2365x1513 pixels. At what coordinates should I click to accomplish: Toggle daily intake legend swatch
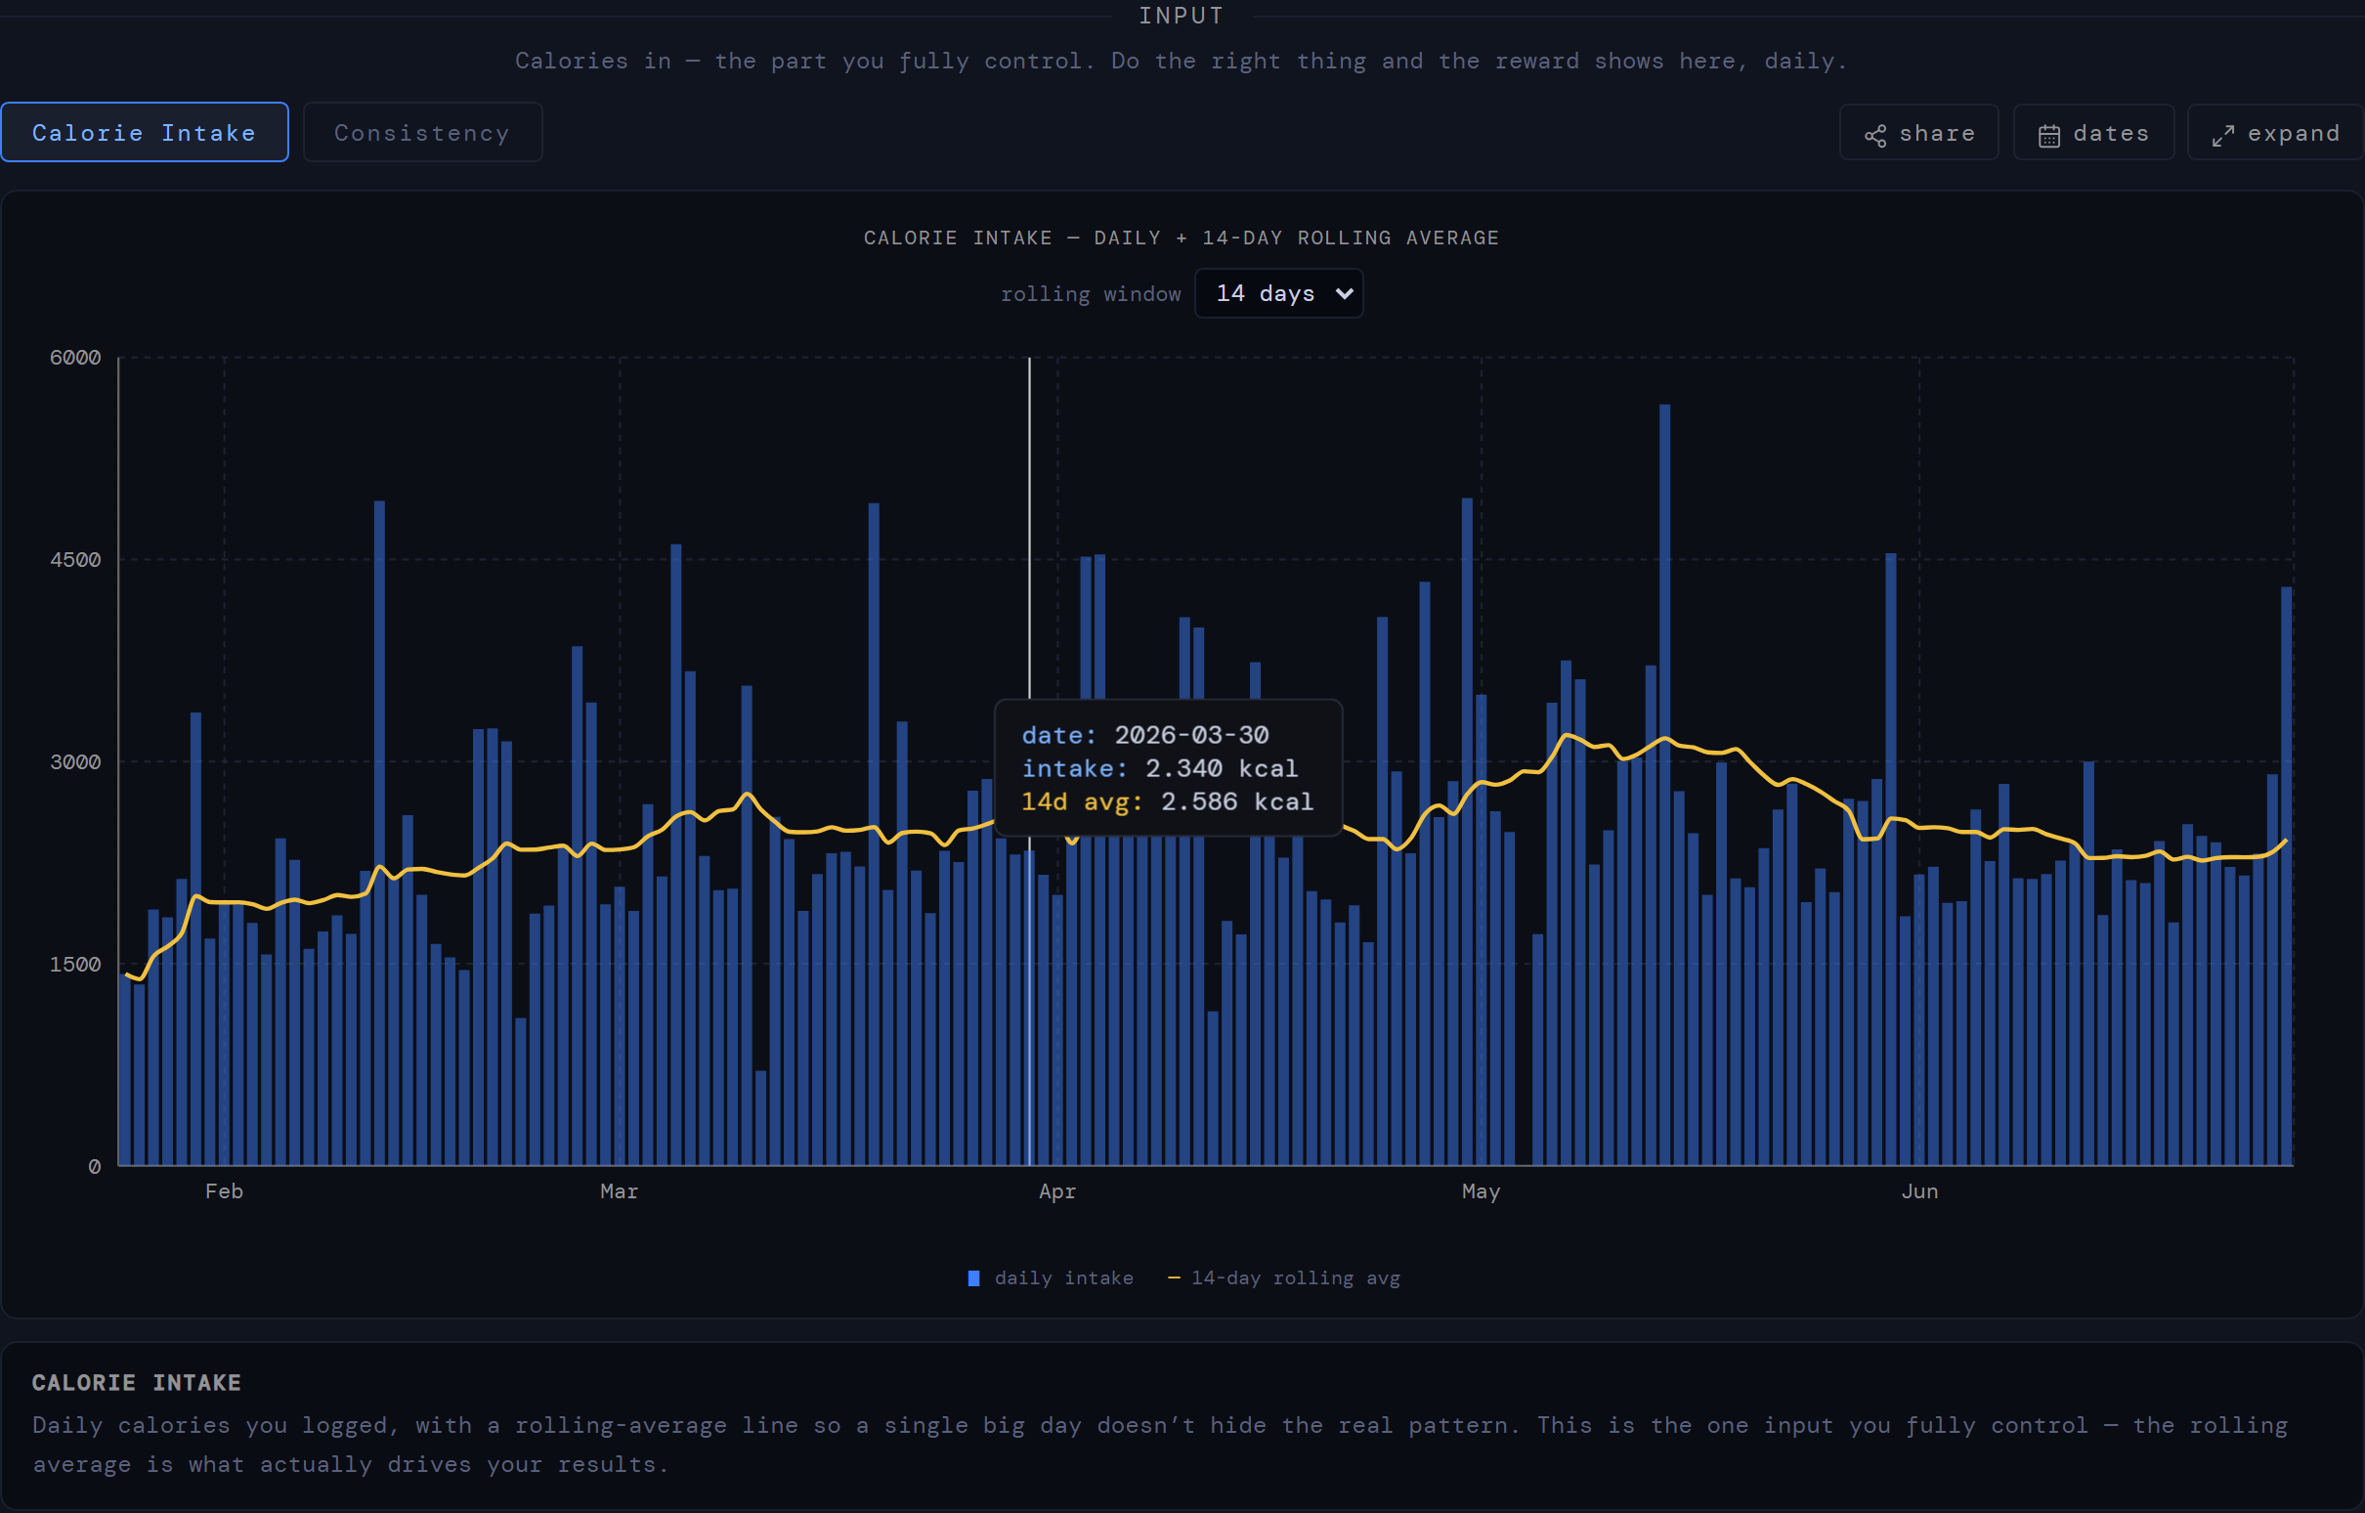click(x=973, y=1278)
